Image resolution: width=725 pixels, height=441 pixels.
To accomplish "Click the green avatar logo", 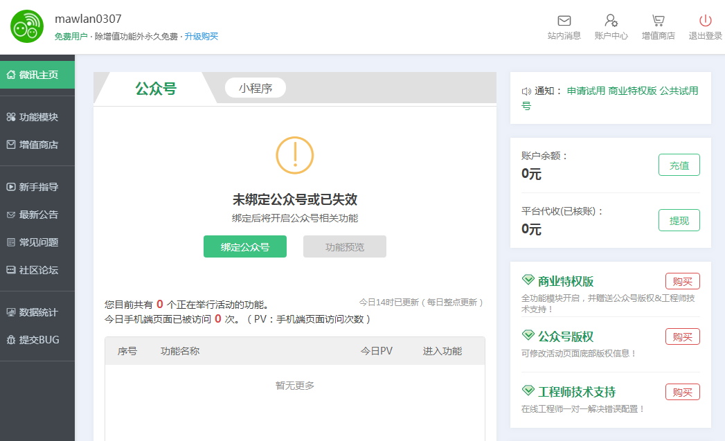I will point(27,27).
